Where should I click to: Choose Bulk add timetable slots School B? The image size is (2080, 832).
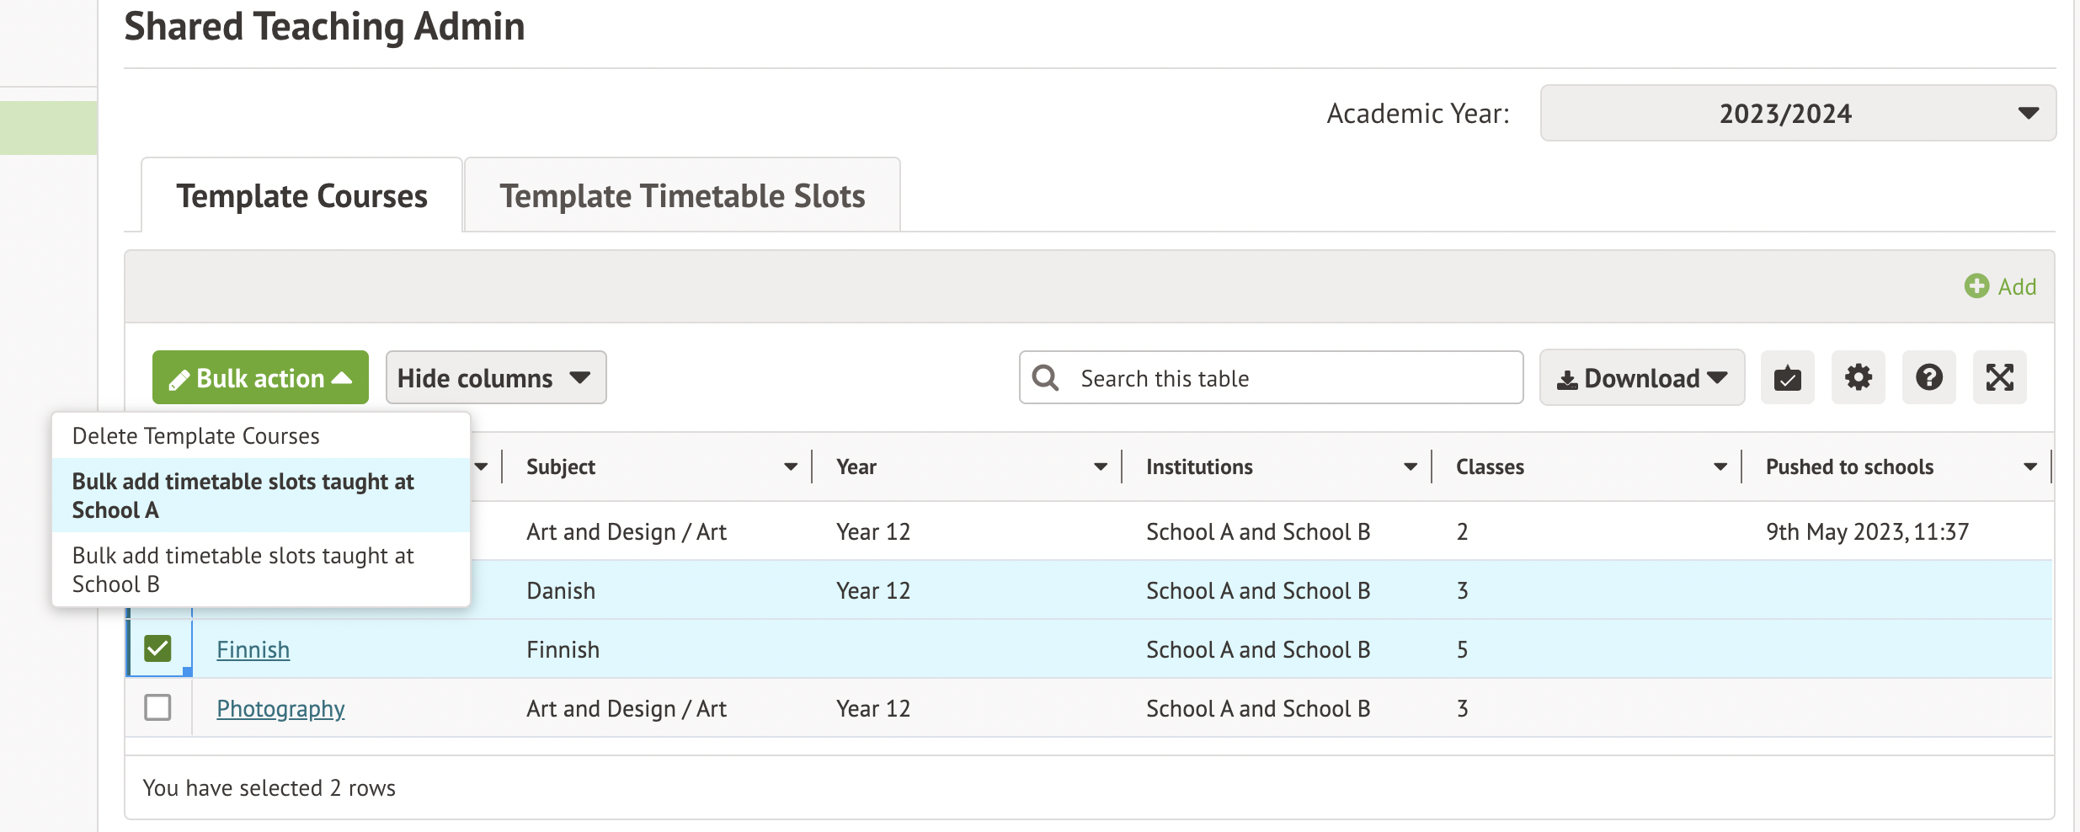pos(243,569)
